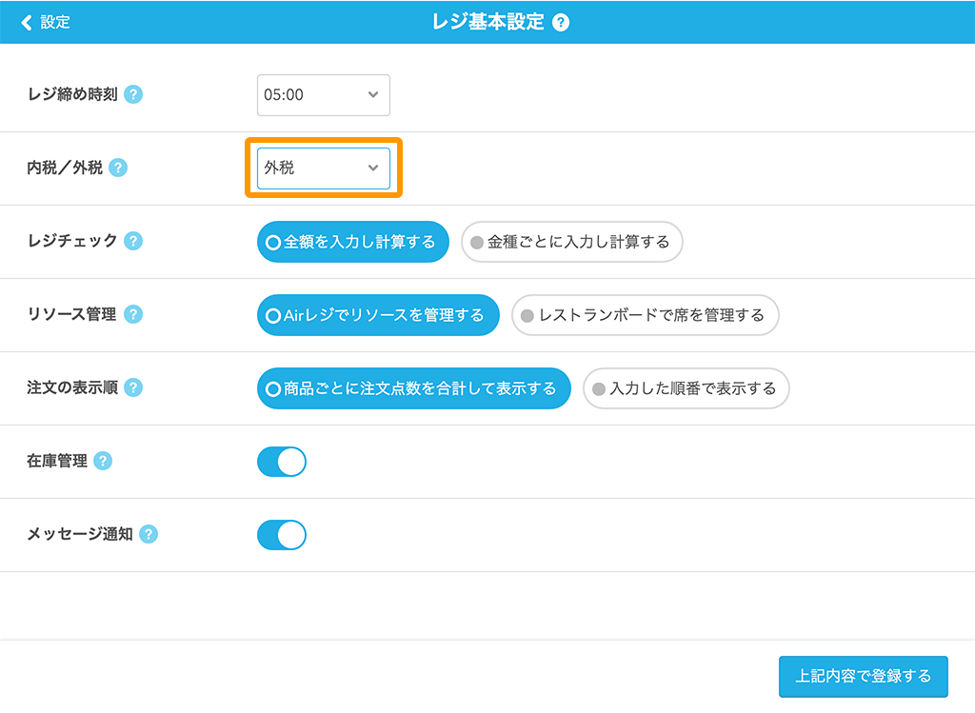Click the 注文の表示順 label
The width and height of the screenshot is (975, 713).
pyautogui.click(x=72, y=387)
